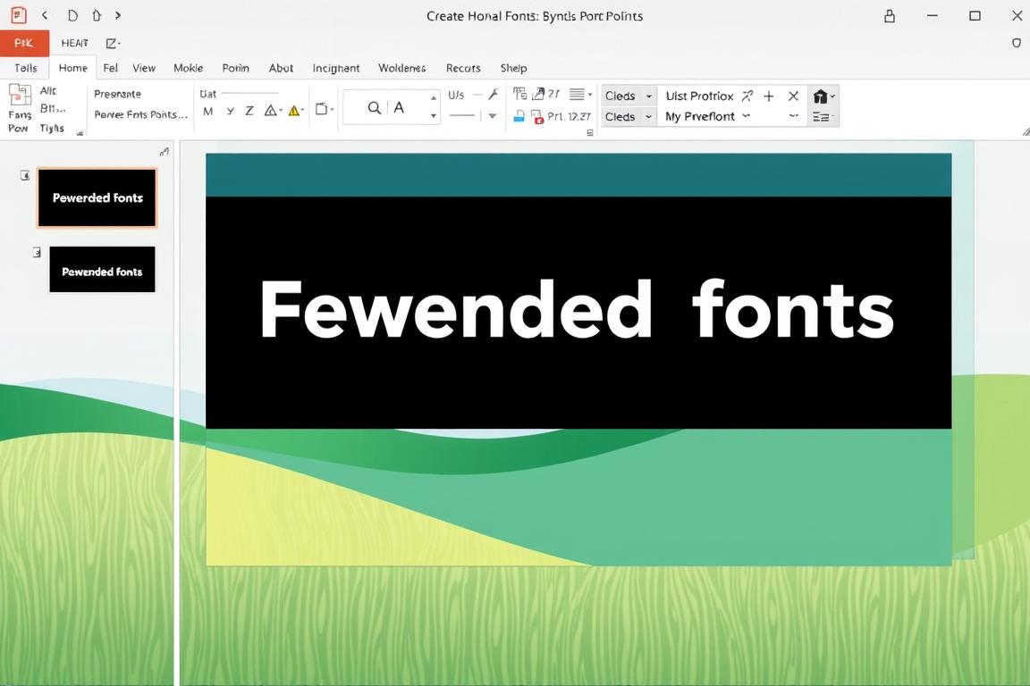
Task: Expand the My Pnveflont dropdown
Action: pos(746,116)
